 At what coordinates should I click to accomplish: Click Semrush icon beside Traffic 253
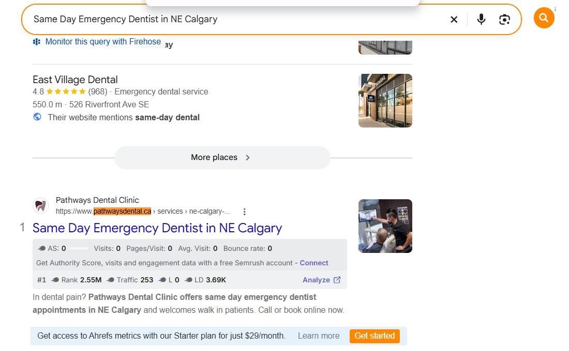(111, 280)
